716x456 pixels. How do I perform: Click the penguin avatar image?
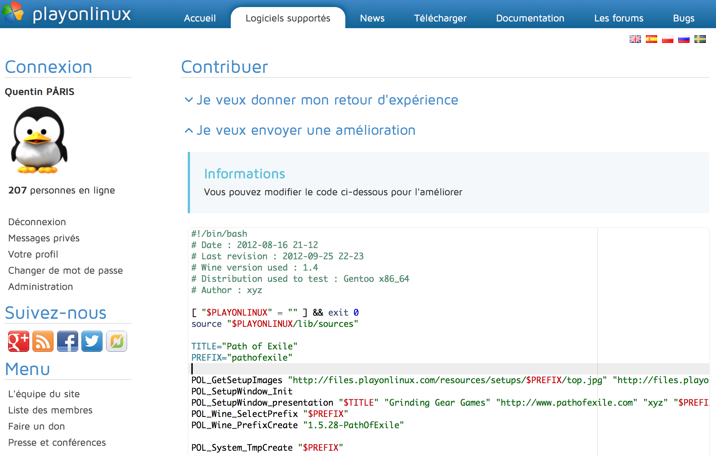(39, 140)
